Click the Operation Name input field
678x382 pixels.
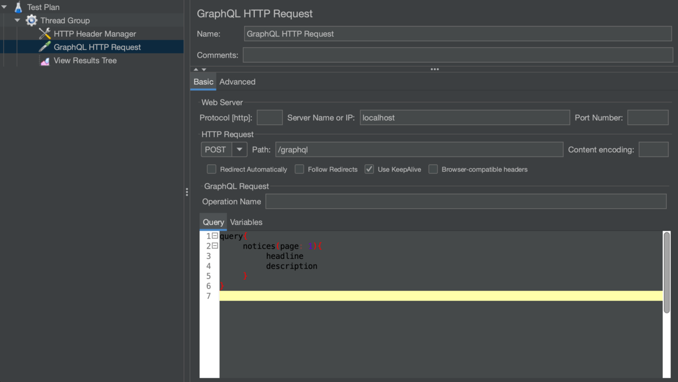click(x=466, y=201)
